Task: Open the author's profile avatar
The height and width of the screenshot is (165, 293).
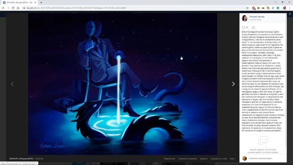Action: pos(244,18)
